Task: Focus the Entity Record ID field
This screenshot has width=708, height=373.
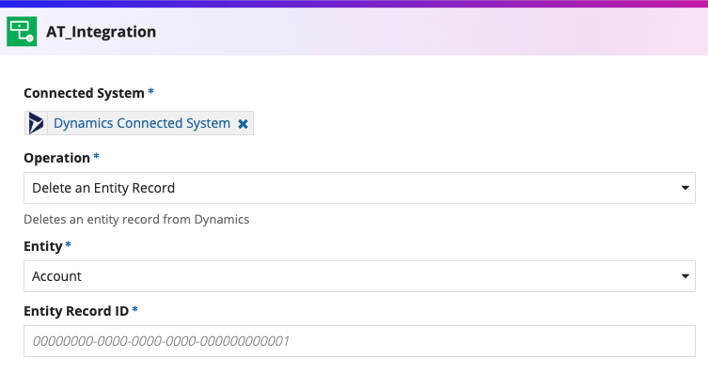Action: [x=359, y=341]
